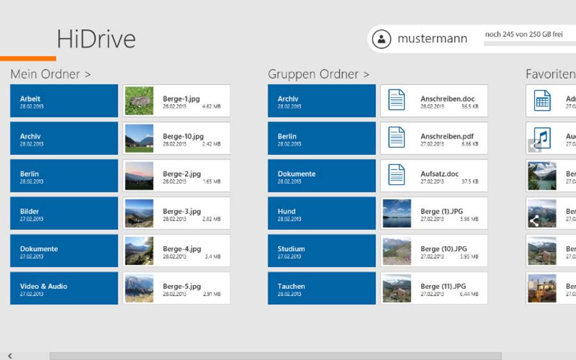Viewport: 576px width, 360px height.
Task: Open the castle-at-dusk thumbnail in Favoriten
Action: click(x=542, y=288)
